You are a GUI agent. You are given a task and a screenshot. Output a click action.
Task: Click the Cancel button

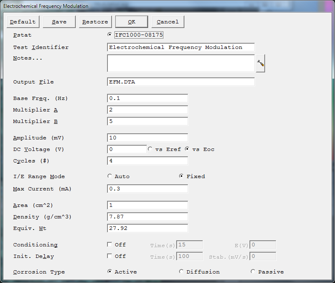[168, 22]
